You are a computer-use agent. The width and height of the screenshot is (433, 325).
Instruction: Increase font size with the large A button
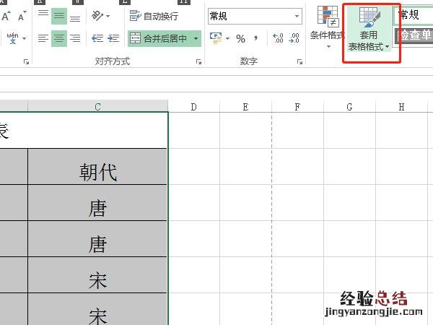click(6, 16)
